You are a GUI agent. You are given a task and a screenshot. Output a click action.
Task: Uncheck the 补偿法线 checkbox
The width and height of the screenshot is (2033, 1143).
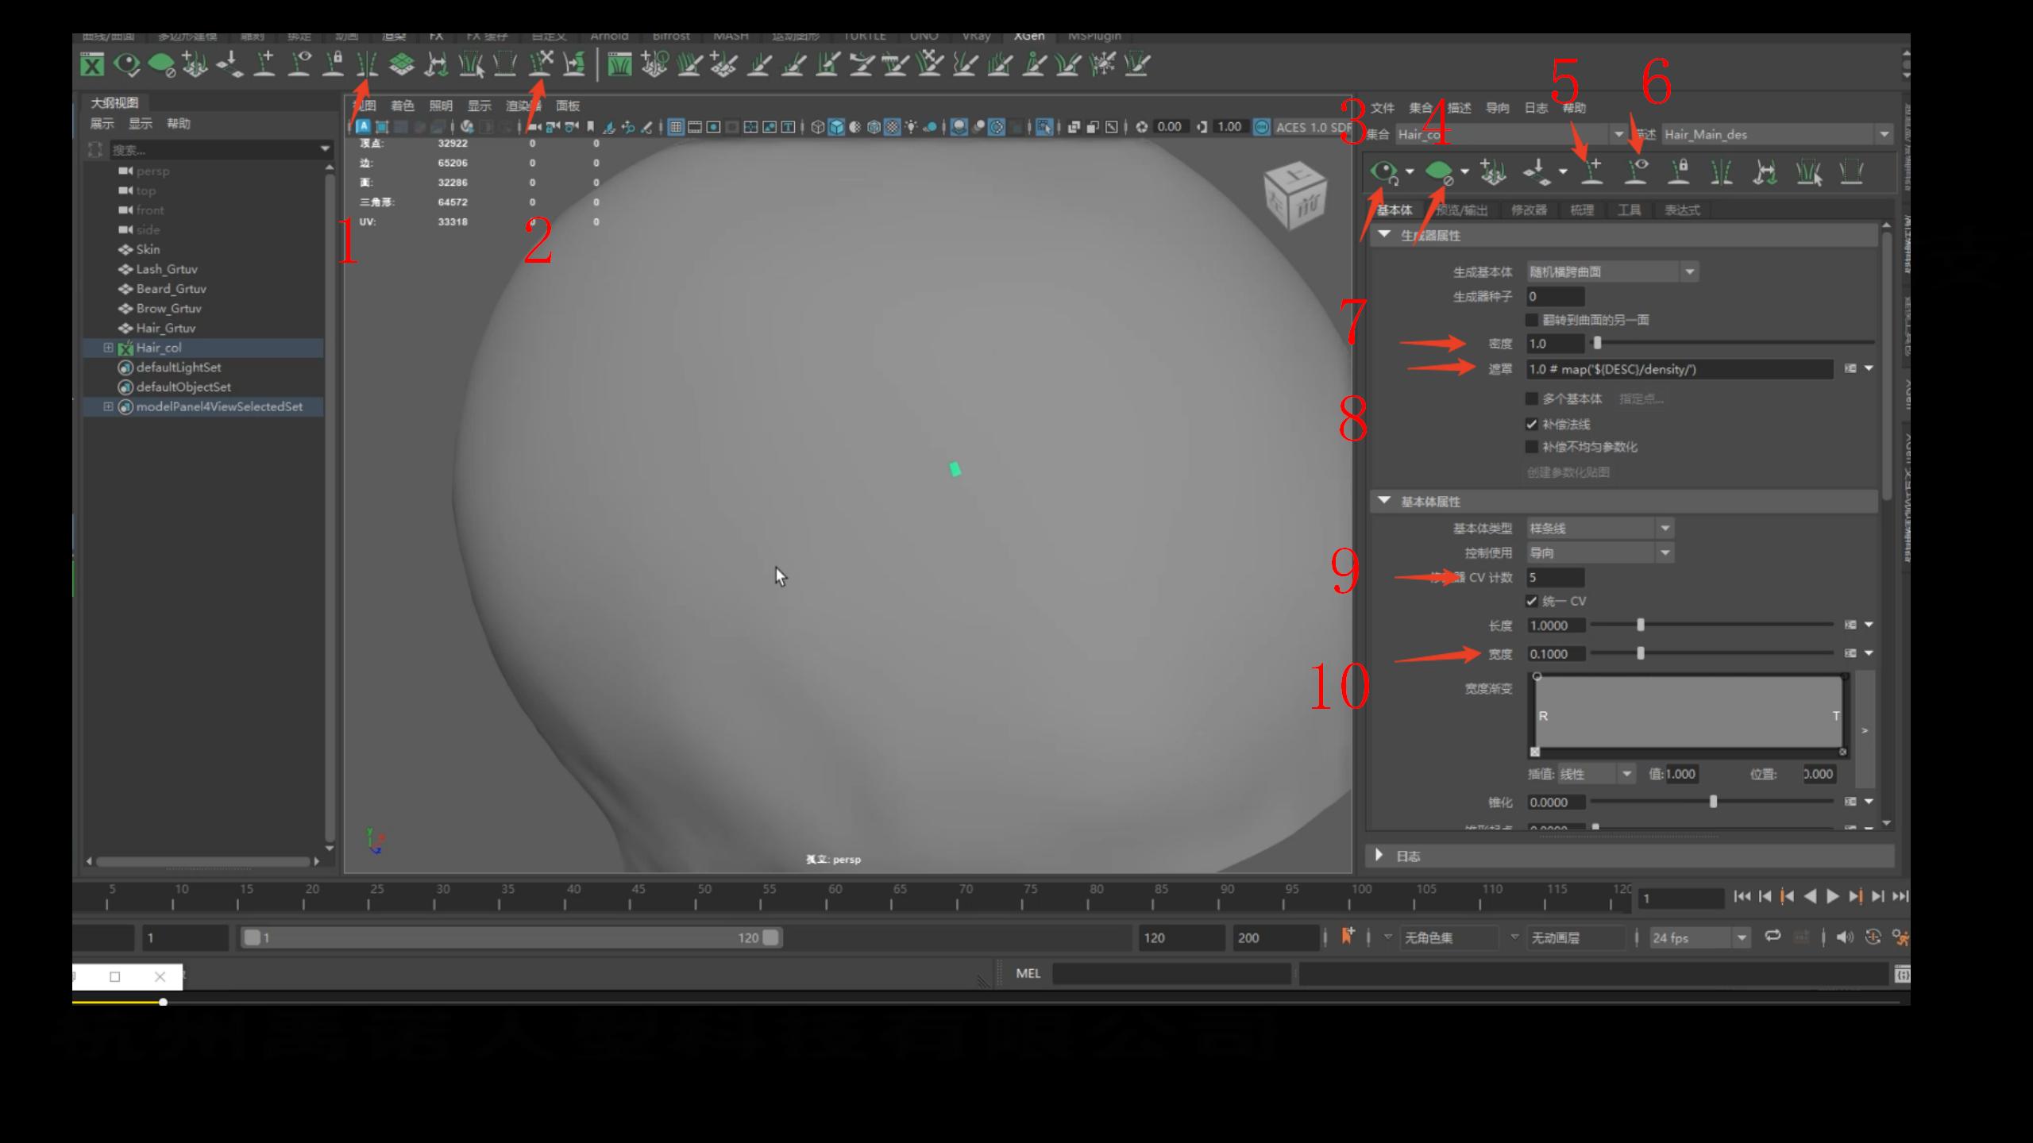point(1532,424)
